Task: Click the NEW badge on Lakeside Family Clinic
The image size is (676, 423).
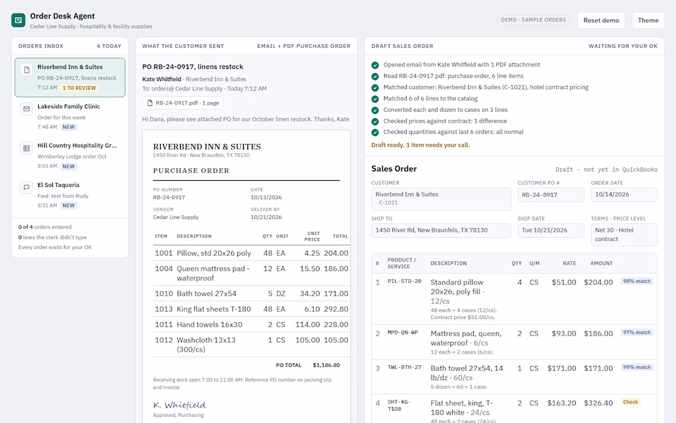Action: pyautogui.click(x=69, y=127)
